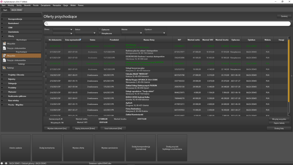Enable the Opłacone filter checkbox
Viewport: 293px width, 165px height.
(100, 30)
